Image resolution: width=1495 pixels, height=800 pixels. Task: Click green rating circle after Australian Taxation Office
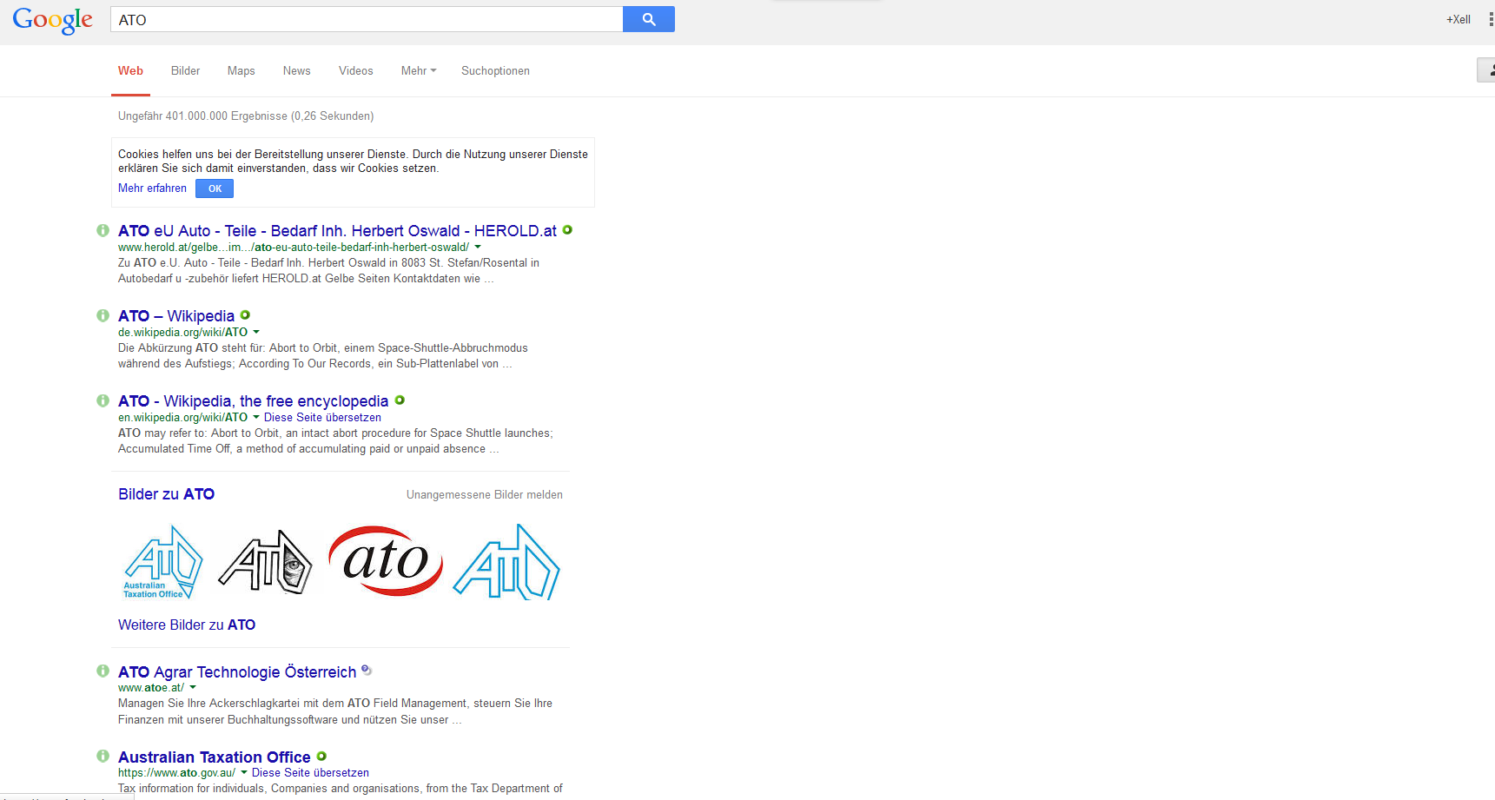pyautogui.click(x=321, y=756)
